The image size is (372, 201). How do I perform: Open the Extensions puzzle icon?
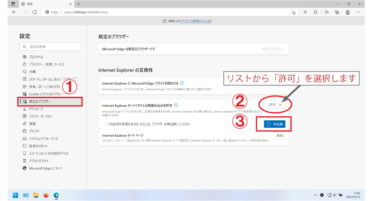[316, 12]
